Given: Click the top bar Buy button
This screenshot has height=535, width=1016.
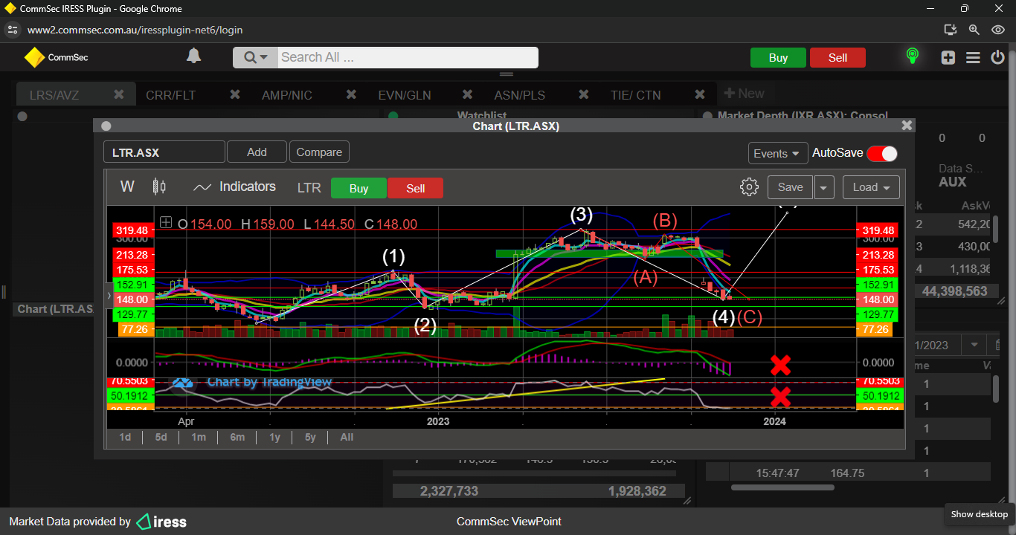Looking at the screenshot, I should 778,58.
